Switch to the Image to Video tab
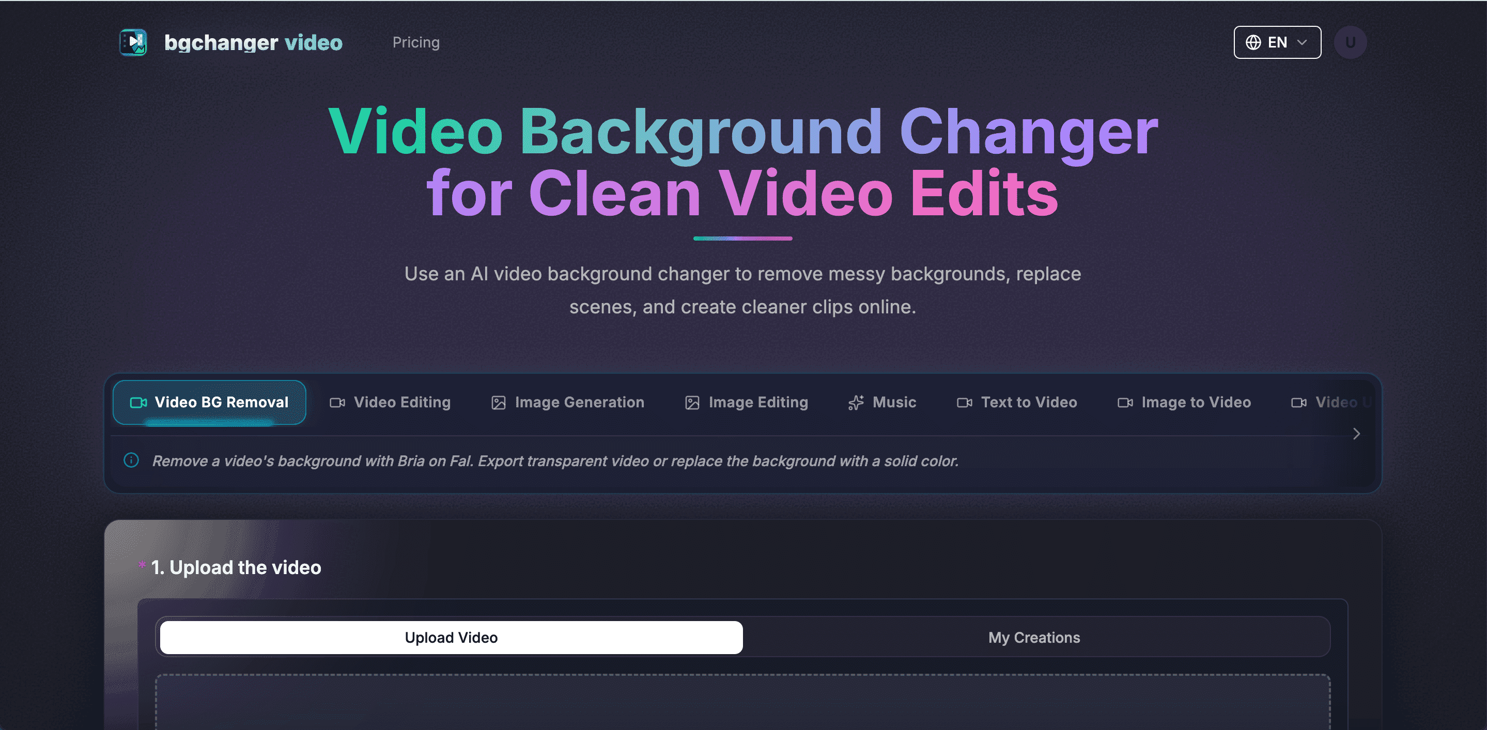Viewport: 1487px width, 730px height. pyautogui.click(x=1184, y=403)
